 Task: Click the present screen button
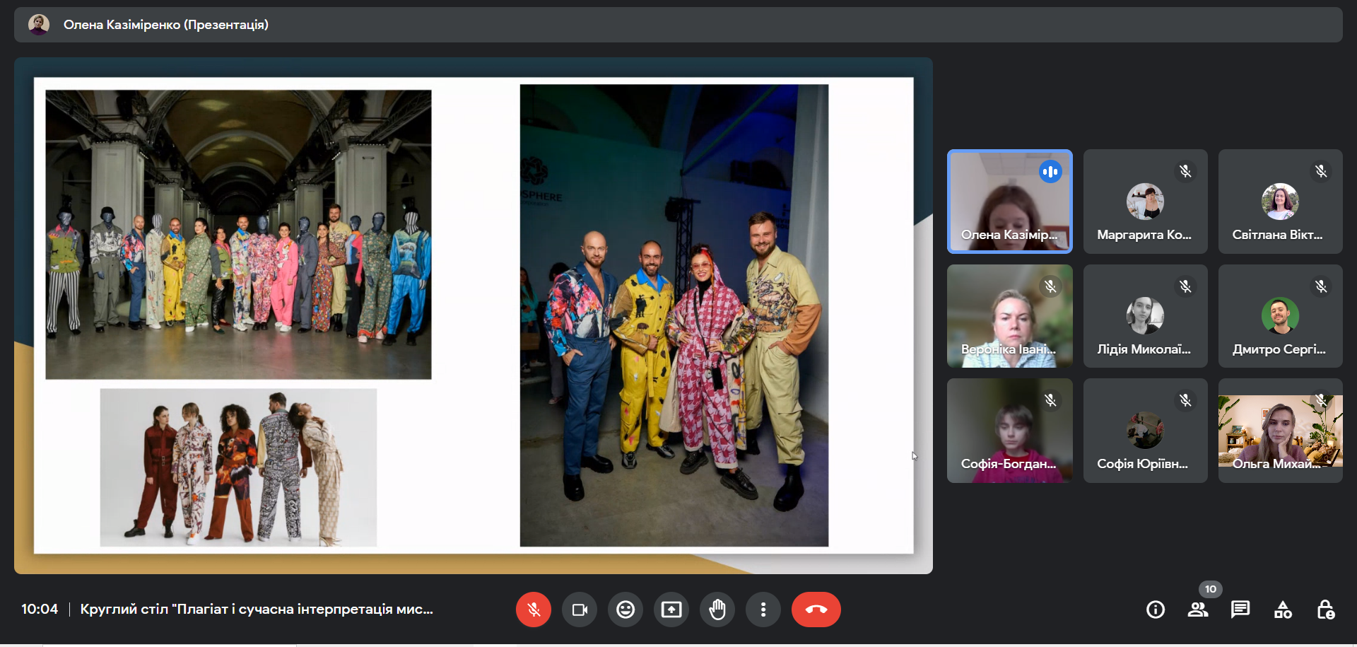[671, 610]
